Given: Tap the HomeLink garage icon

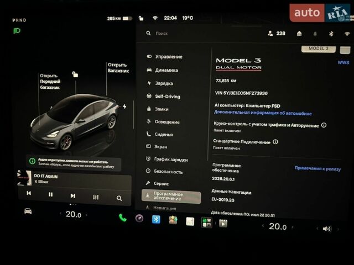Looking at the screenshot, I should pos(299,34).
